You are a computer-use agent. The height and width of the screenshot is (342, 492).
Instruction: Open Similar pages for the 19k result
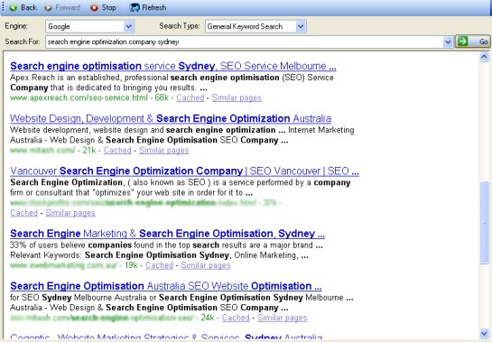pos(206,265)
